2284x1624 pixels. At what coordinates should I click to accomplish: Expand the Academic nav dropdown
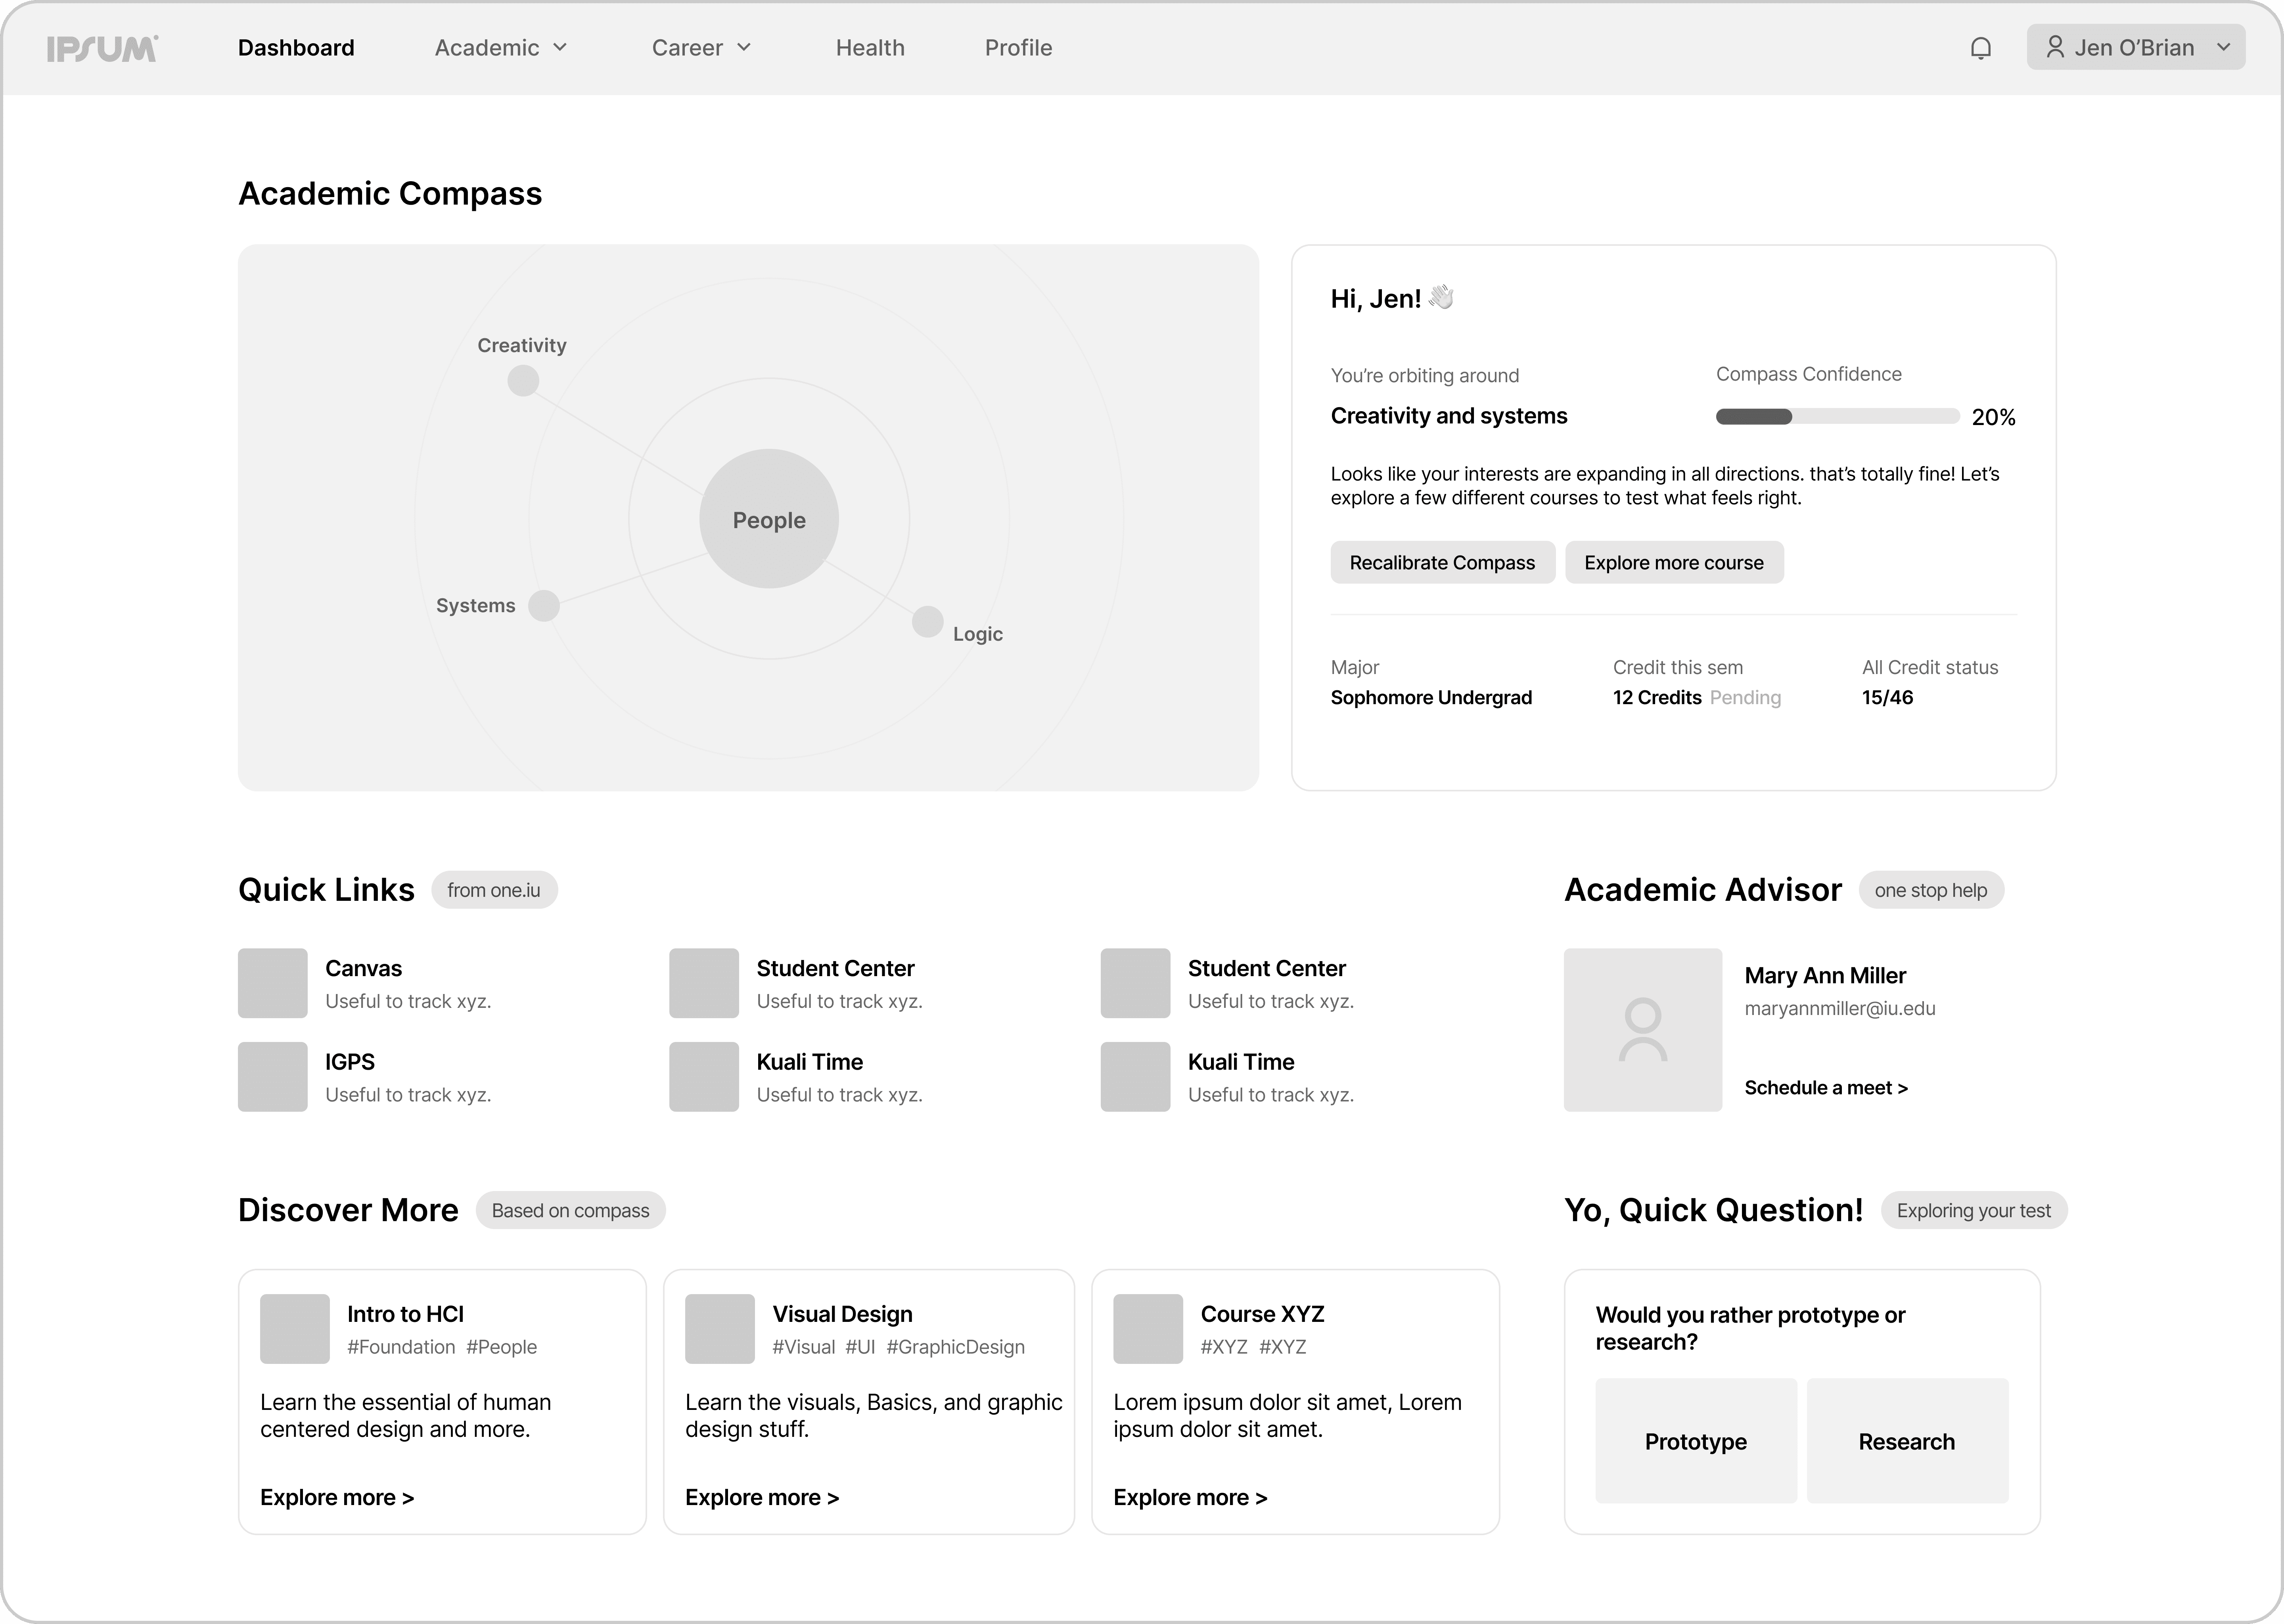coord(501,48)
